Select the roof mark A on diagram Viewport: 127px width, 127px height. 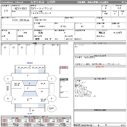coord(30,84)
